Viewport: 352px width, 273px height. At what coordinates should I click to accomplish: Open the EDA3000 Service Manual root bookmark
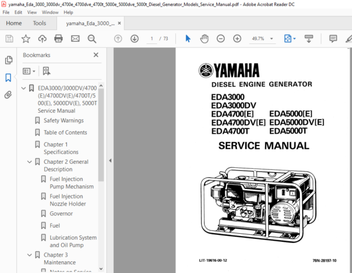click(67, 99)
